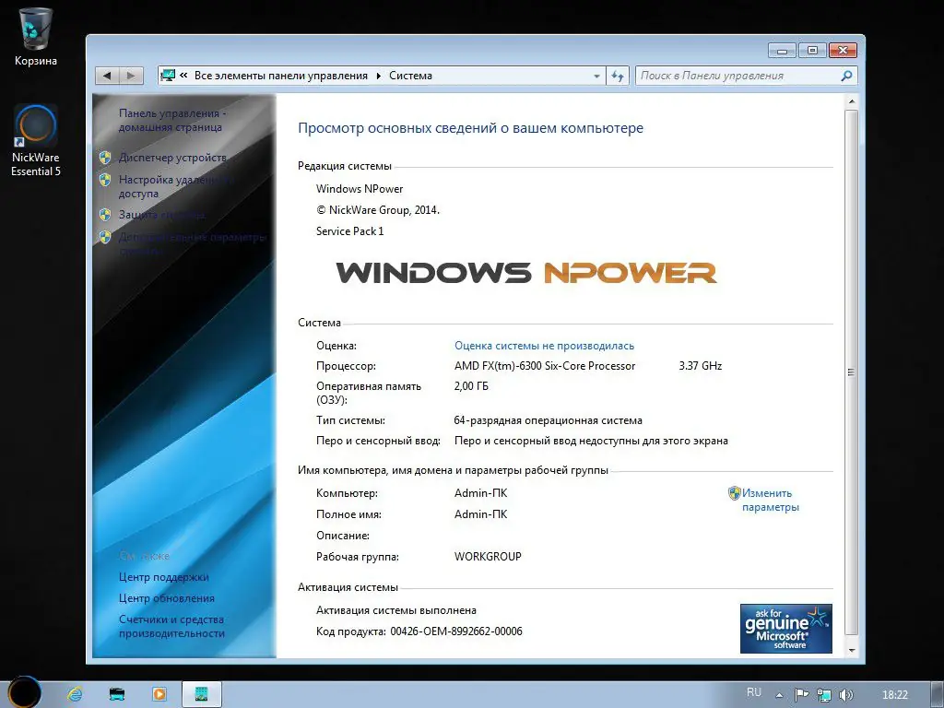Screen dimensions: 944x708
Task: Open the file explorer taskbar icon
Action: (117, 694)
